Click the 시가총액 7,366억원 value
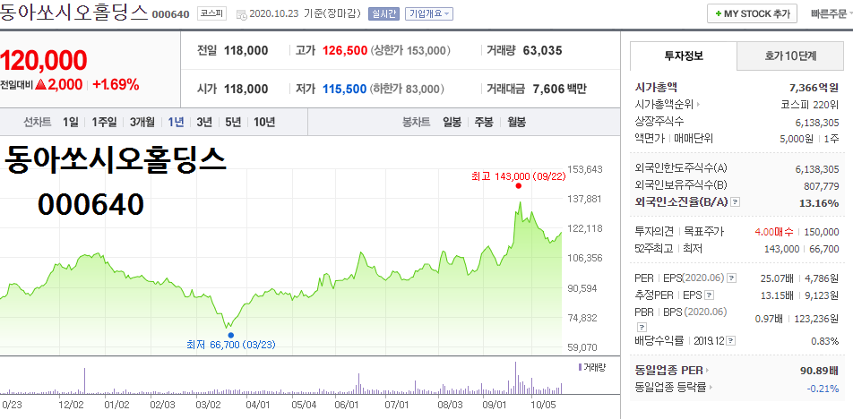The width and height of the screenshot is (853, 419). pyautogui.click(x=814, y=88)
